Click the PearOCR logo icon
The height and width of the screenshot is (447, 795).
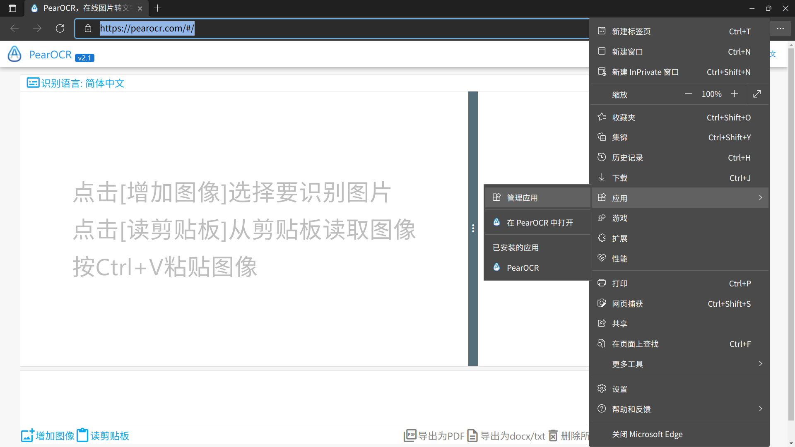14,54
